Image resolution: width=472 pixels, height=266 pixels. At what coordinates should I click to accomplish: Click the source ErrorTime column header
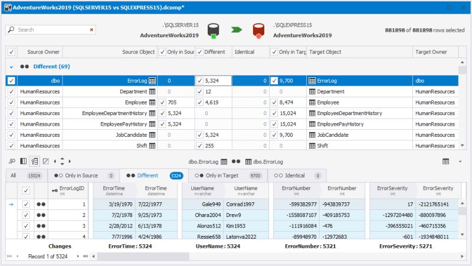tap(114, 190)
